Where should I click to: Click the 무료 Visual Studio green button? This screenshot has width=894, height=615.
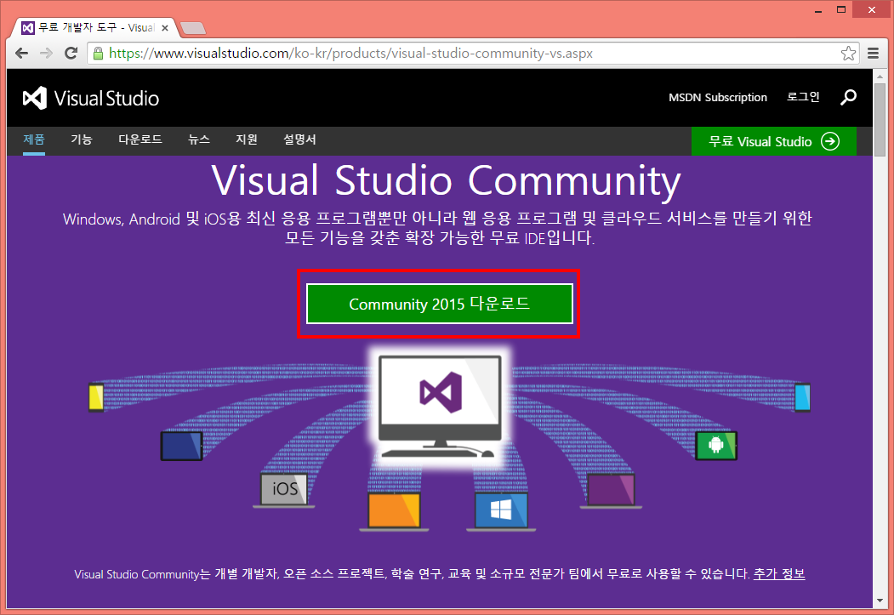(774, 141)
